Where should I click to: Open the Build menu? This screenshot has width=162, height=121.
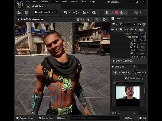(x=64, y=2)
